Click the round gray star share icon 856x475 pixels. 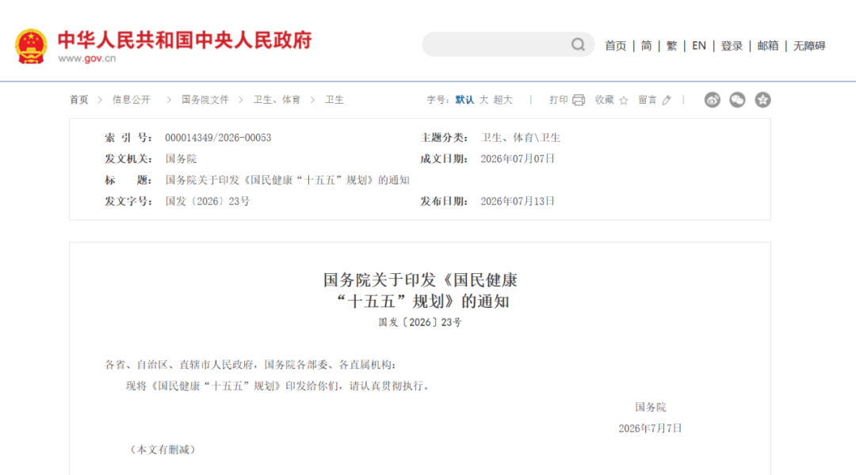(762, 100)
